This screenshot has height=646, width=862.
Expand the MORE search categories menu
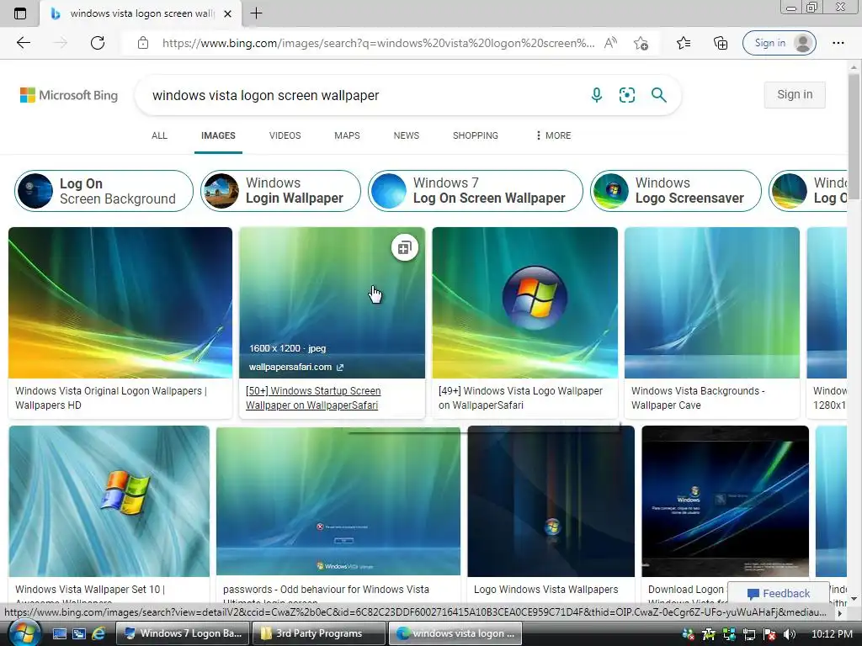coord(553,135)
